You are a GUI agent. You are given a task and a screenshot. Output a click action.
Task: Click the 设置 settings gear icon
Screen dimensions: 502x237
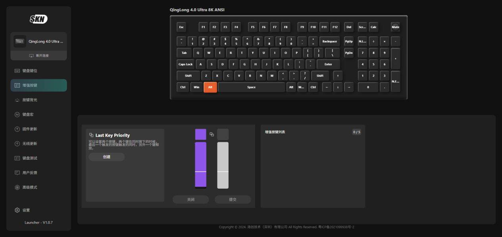point(17,210)
